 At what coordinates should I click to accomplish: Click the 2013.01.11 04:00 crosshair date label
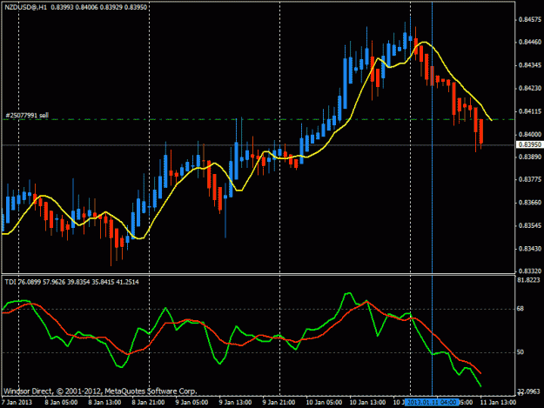tap(432, 402)
